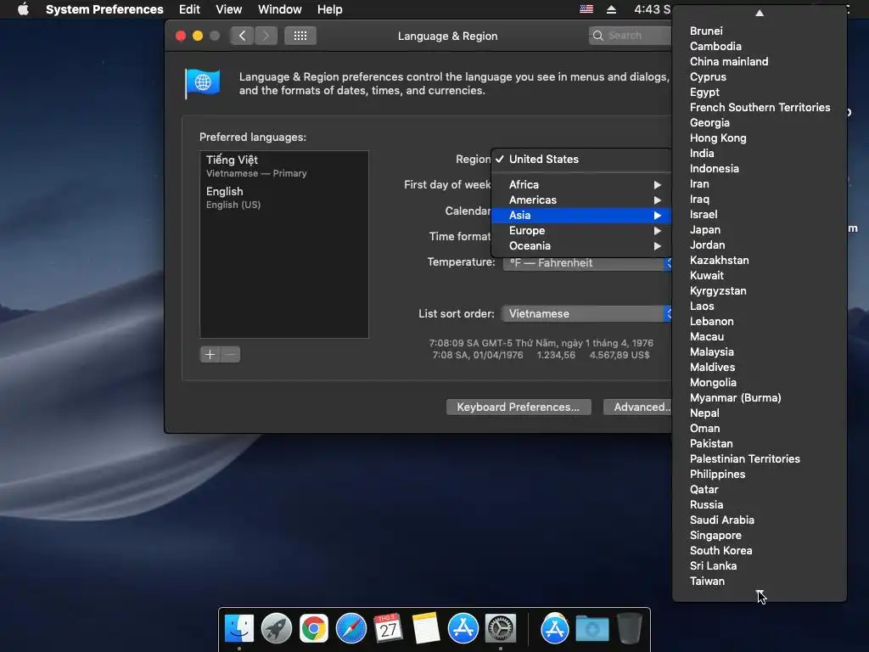Viewport: 869px width, 652px height.
Task: Open Launchpad rocket in the Dock
Action: 277,629
